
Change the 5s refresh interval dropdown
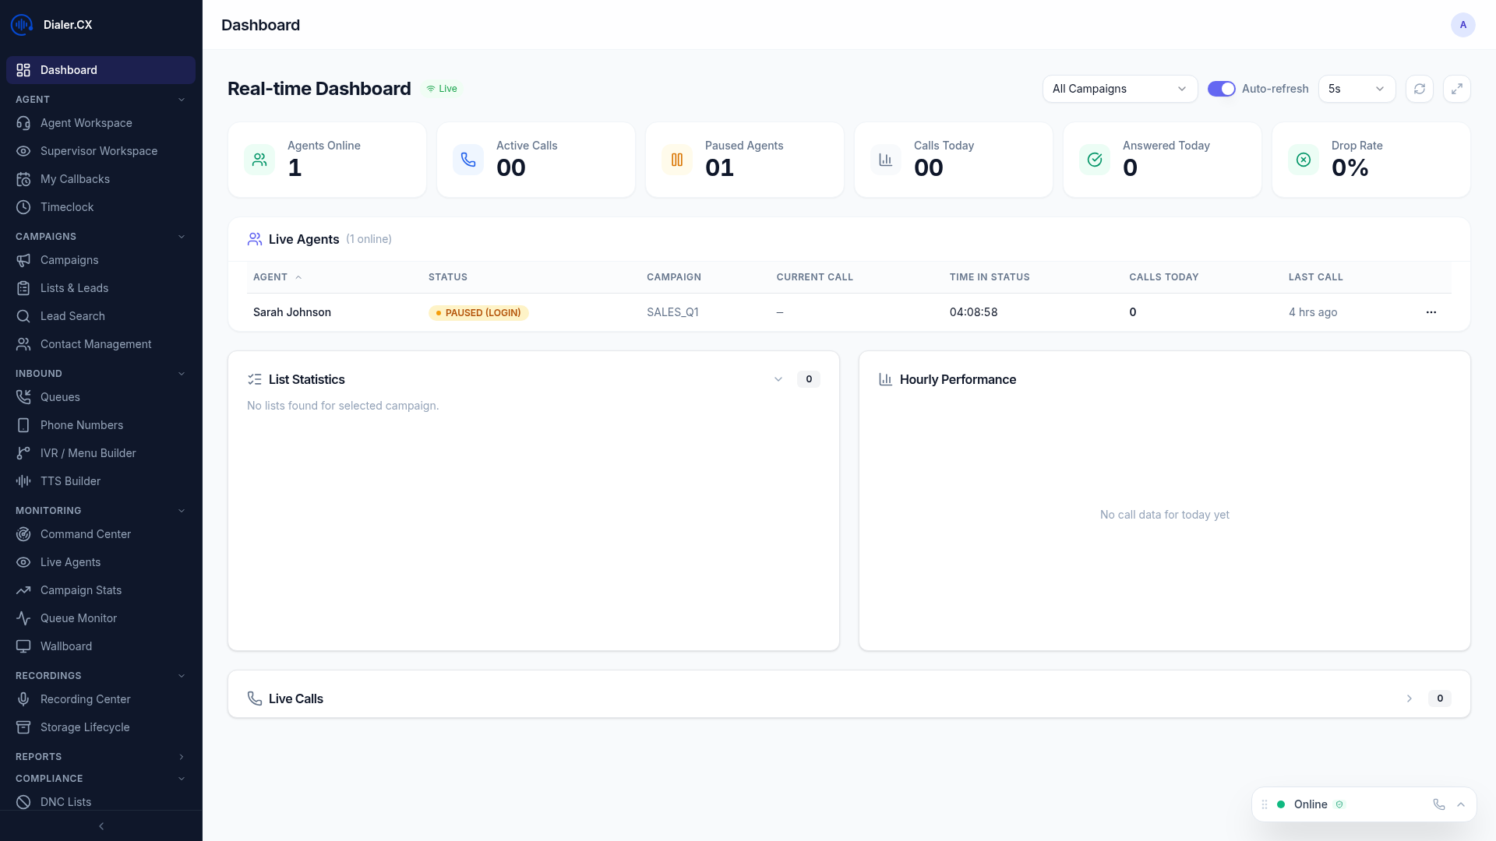[x=1356, y=89]
